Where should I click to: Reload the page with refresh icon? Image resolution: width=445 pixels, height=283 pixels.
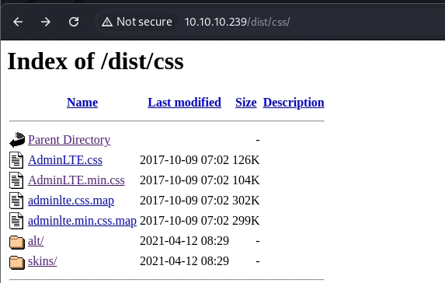click(74, 22)
